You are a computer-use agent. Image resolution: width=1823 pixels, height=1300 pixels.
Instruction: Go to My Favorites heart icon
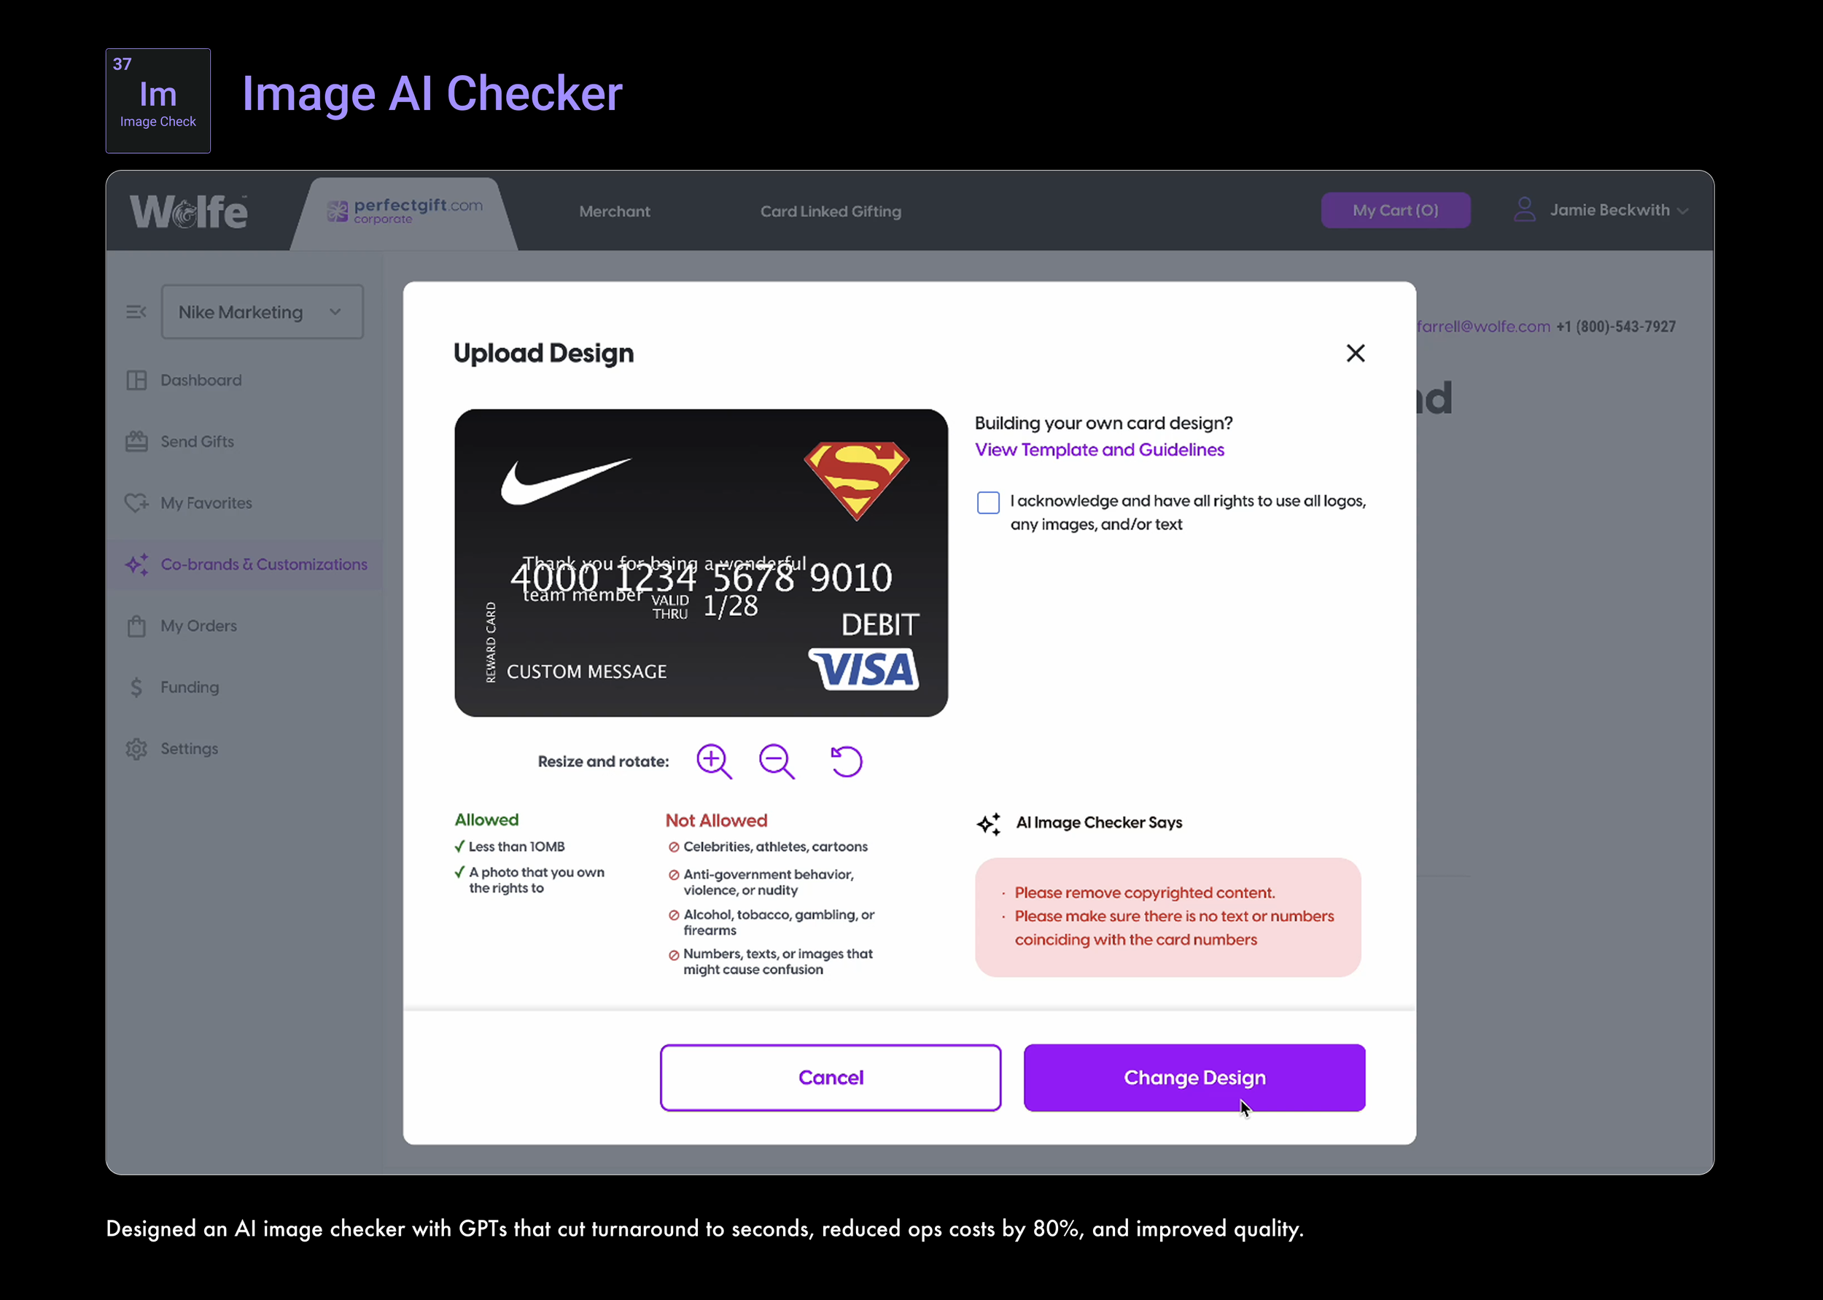click(x=137, y=502)
